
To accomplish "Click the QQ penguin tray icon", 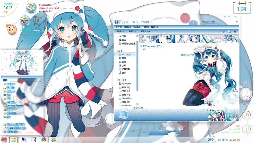I will tap(234, 140).
